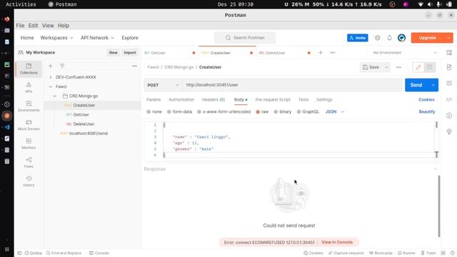This screenshot has height=257, width=457.
Task: Open the History sidebar panel
Action: coord(29,181)
